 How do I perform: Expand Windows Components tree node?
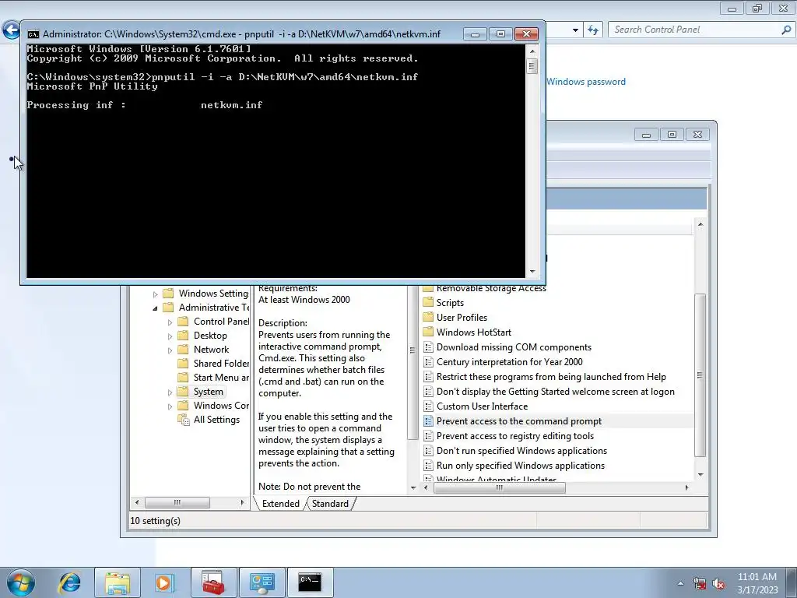(170, 406)
